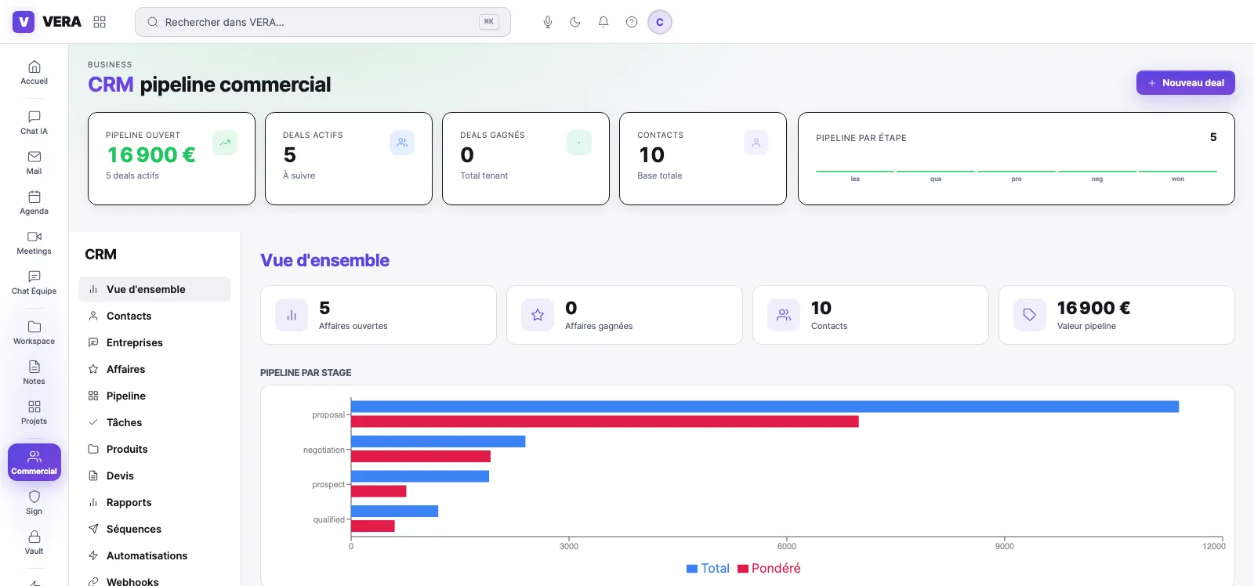The width and height of the screenshot is (1254, 586).
Task: Open Notes in the sidebar
Action: pyautogui.click(x=34, y=373)
